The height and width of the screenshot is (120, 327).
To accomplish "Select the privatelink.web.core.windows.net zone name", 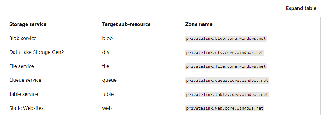I will coord(225,108).
